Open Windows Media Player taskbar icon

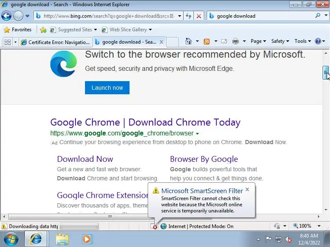pyautogui.click(x=87, y=239)
